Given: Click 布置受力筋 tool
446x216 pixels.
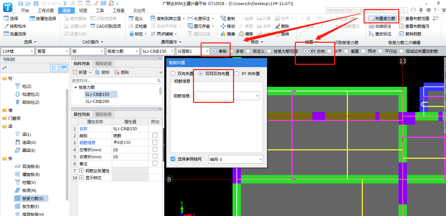Looking at the screenshot, I should 382,18.
